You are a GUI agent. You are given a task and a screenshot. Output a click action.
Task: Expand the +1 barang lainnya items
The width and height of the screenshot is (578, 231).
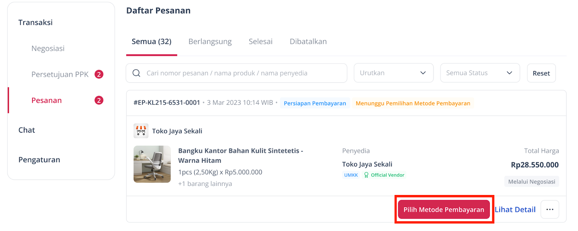tap(204, 183)
